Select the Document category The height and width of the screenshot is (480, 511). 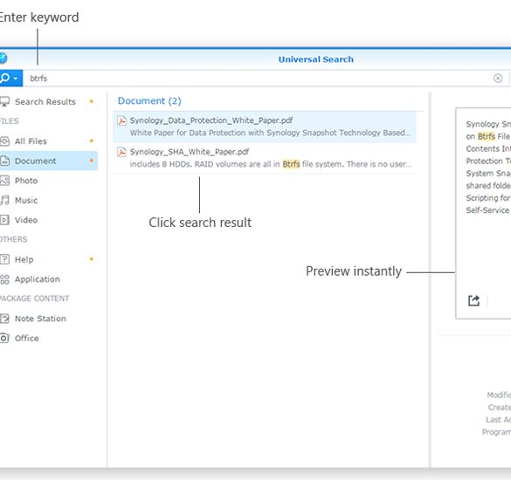(48, 161)
